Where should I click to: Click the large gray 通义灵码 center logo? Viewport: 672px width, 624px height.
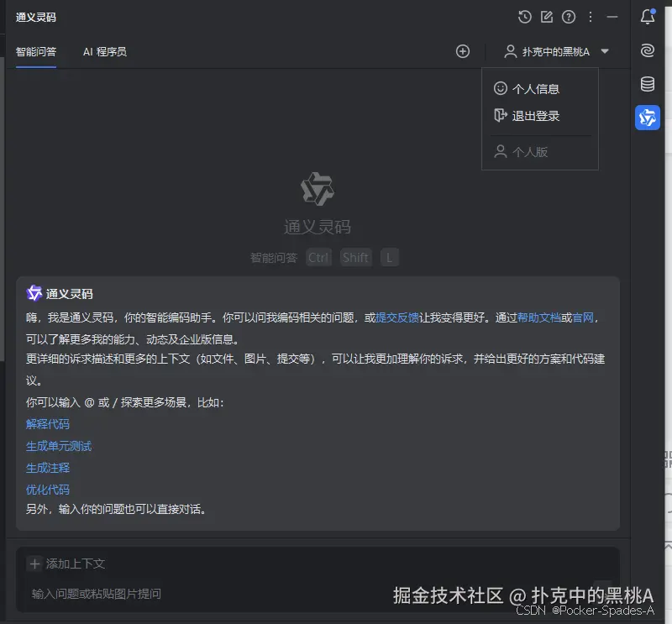click(318, 189)
